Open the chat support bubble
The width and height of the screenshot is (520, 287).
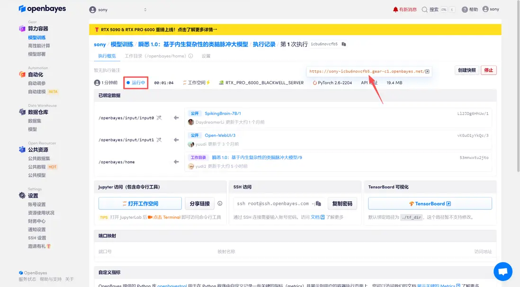(503, 271)
